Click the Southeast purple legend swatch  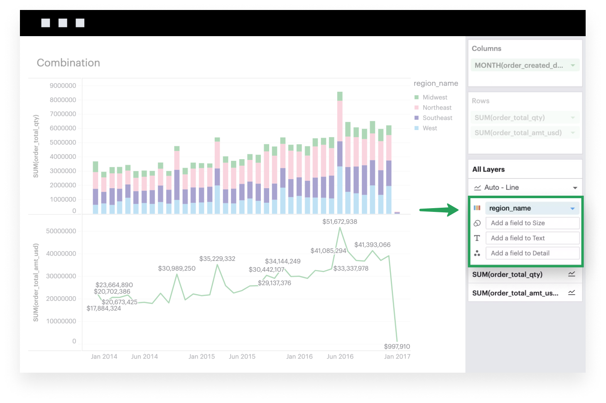point(417,118)
